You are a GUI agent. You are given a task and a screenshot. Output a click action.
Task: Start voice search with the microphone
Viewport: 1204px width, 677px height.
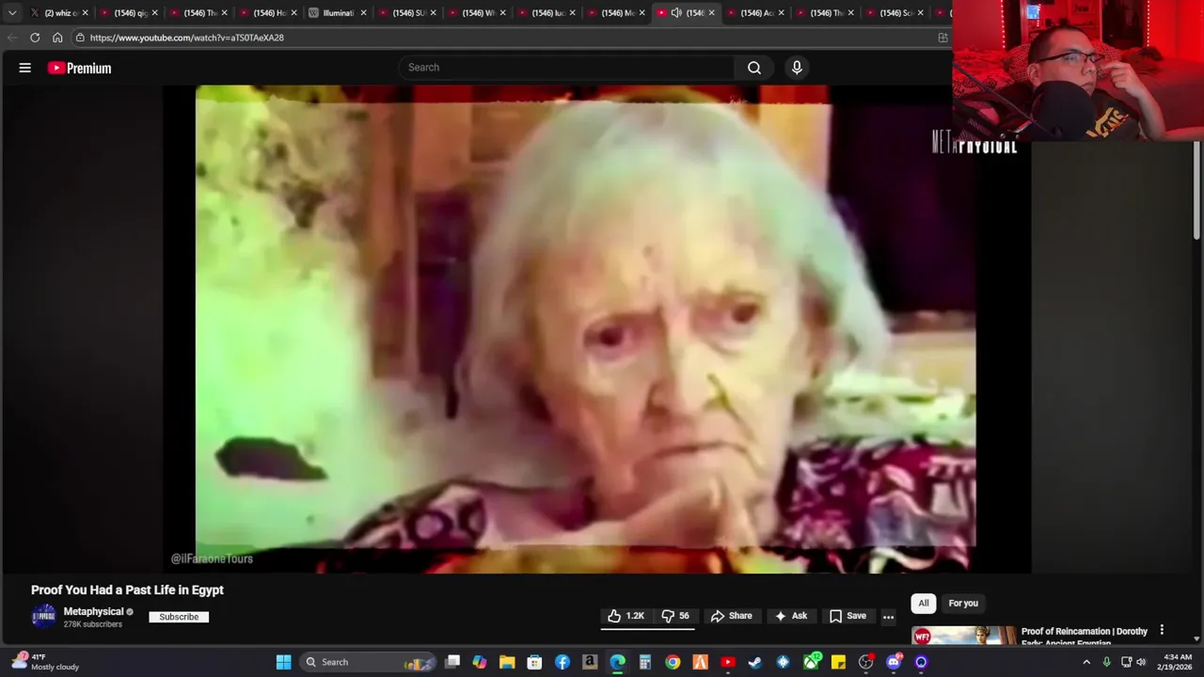point(797,68)
